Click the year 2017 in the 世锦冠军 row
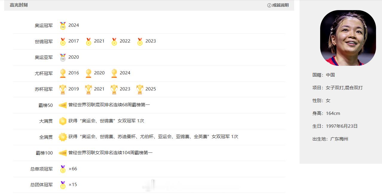Image resolution: width=382 pixels, height=195 pixels. coord(74,41)
